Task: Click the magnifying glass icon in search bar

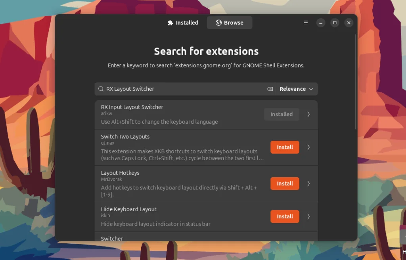Action: point(100,89)
